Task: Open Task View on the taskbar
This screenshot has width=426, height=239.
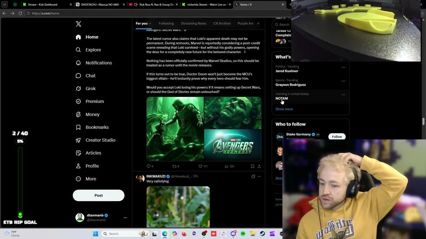Action: pos(154,234)
